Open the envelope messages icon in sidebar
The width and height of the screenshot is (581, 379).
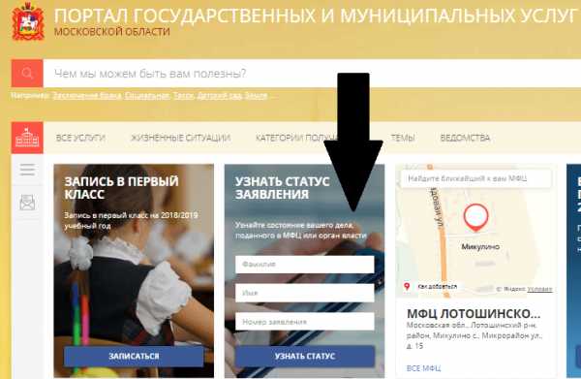click(27, 203)
